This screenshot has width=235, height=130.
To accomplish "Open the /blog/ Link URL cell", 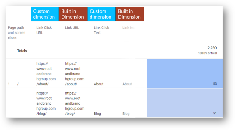I will 75,103.
